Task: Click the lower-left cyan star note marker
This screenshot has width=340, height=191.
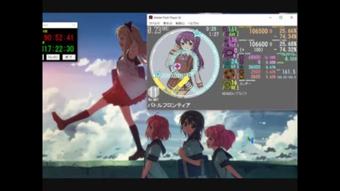Action: click(x=158, y=74)
